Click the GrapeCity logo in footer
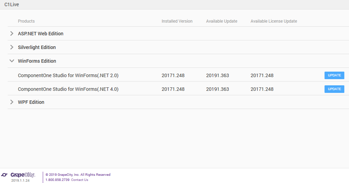Image resolution: width=349 pixels, height=183 pixels. coord(18,175)
